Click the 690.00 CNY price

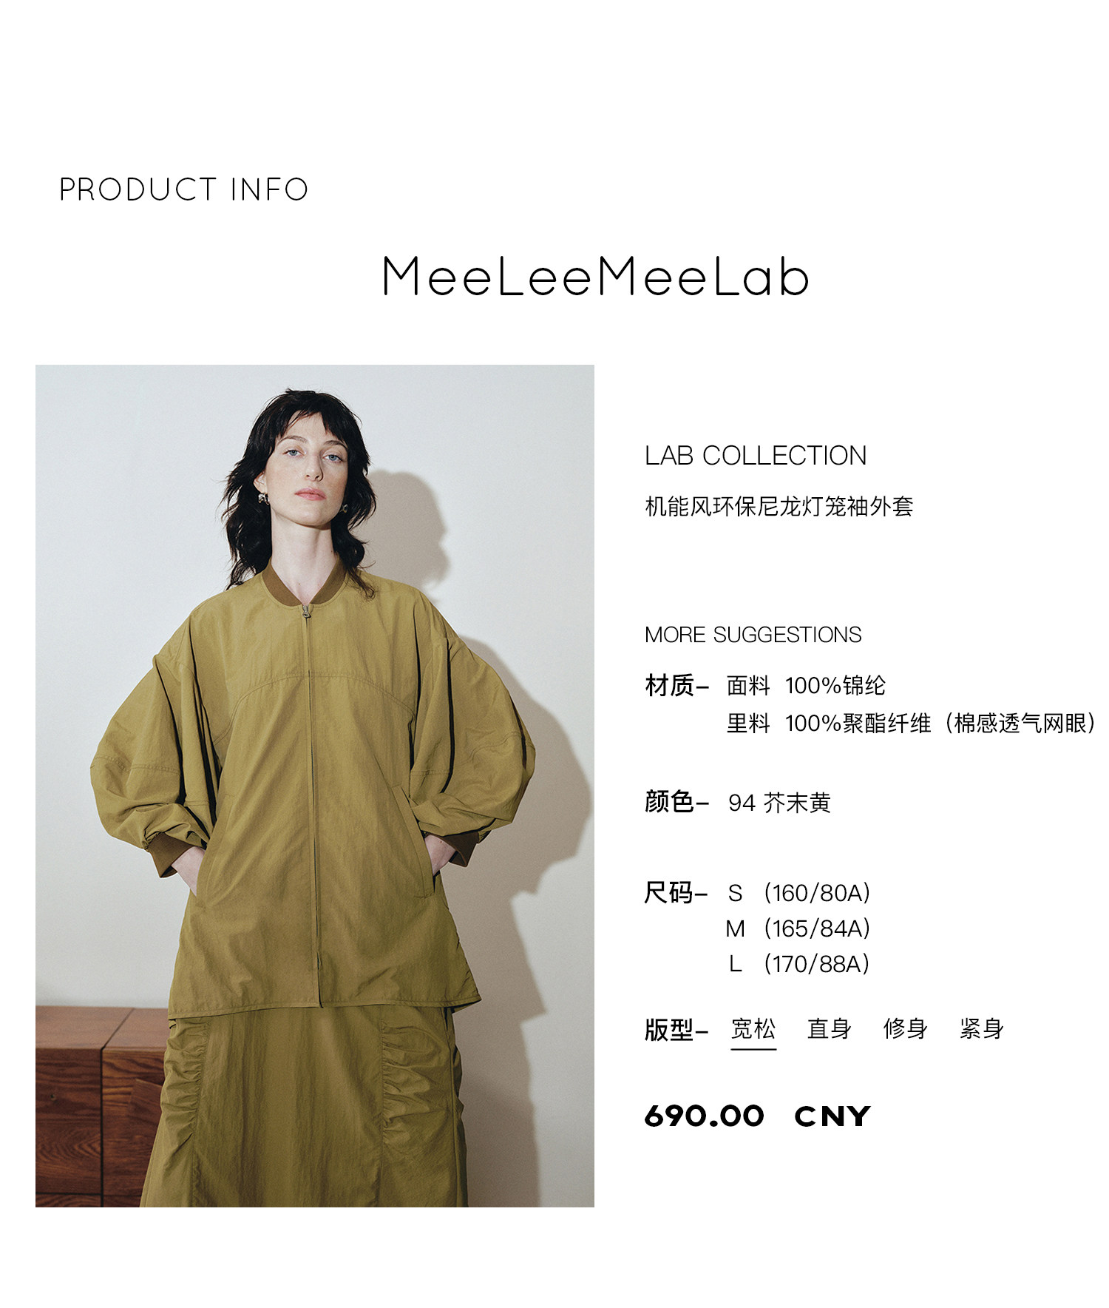pos(758,1116)
